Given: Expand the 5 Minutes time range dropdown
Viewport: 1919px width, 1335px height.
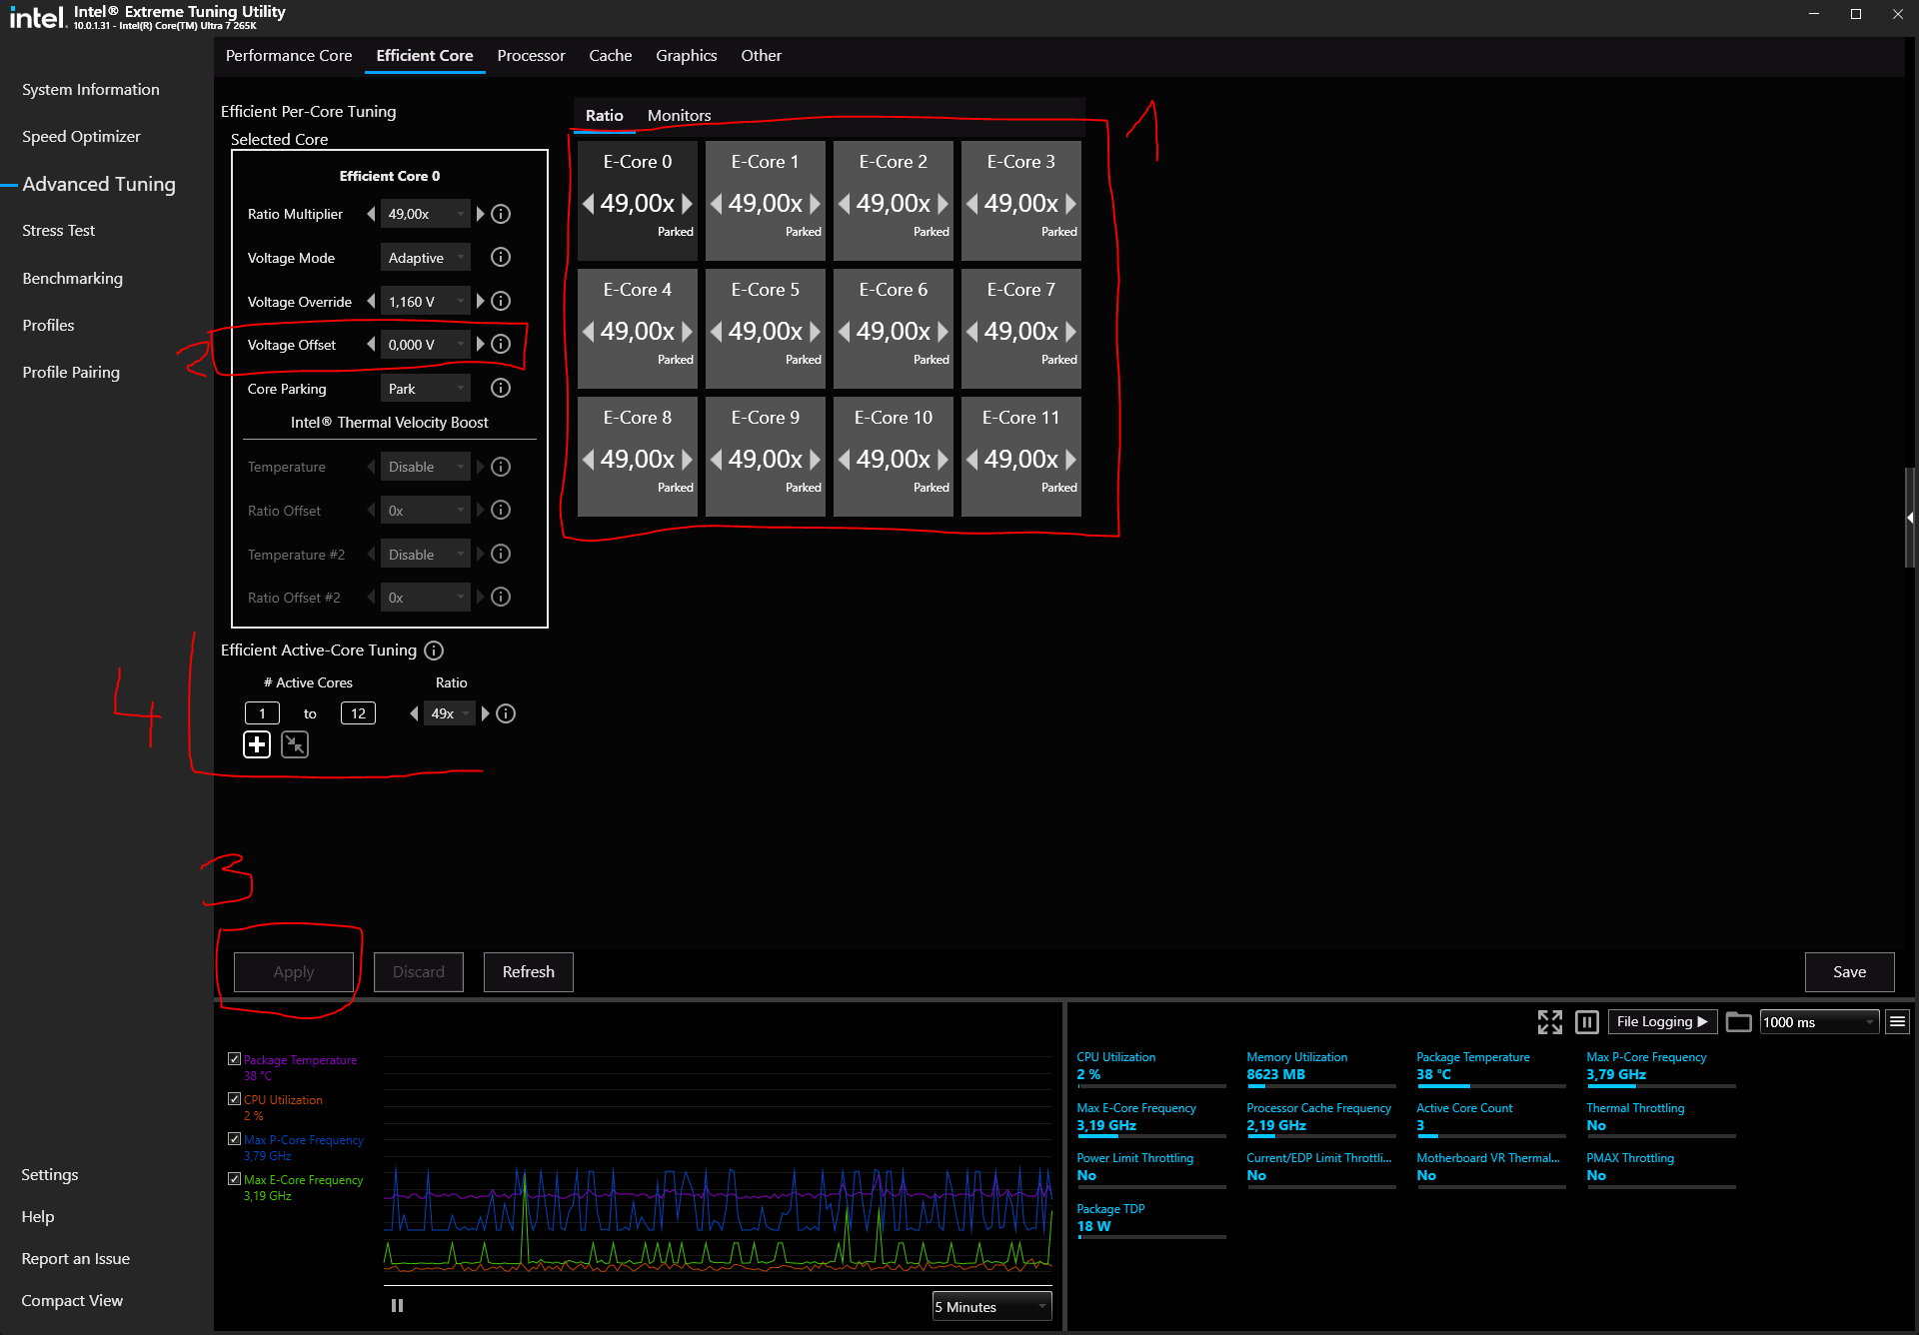Looking at the screenshot, I should (991, 1307).
